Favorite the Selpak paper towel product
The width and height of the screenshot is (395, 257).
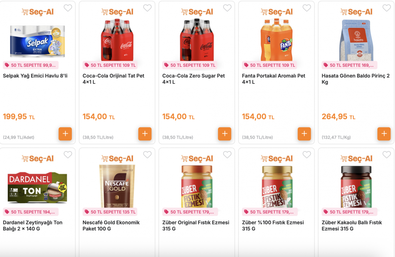point(68,8)
